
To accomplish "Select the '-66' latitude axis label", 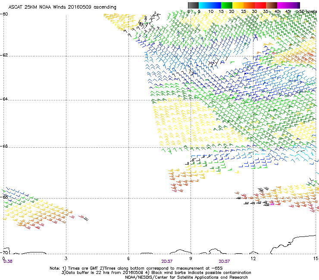I will click(x=4, y=146).
